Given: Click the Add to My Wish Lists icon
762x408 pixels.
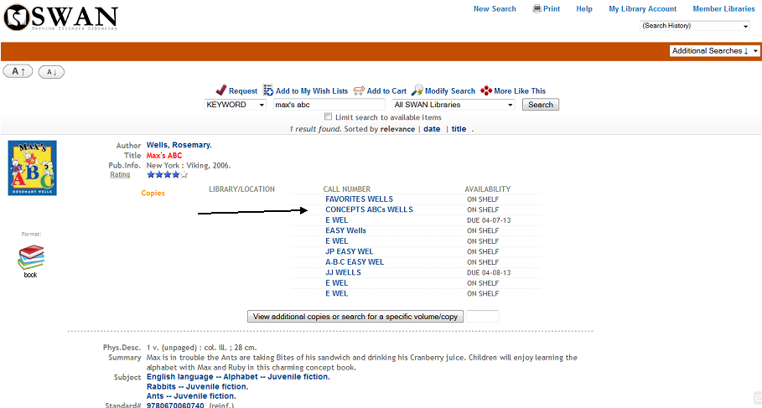Looking at the screenshot, I should pyautogui.click(x=268, y=90).
